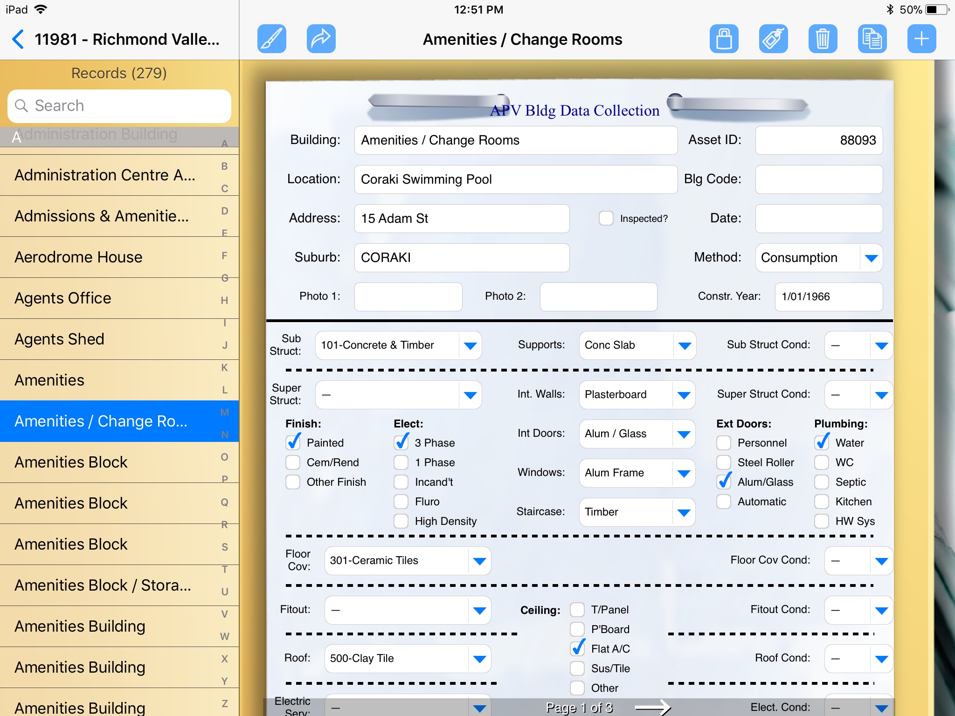
Task: Tap the paintbrush edit icon
Action: (x=272, y=39)
